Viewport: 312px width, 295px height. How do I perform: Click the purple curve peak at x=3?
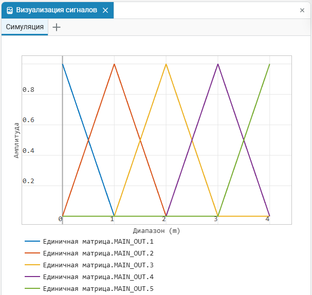(218, 64)
